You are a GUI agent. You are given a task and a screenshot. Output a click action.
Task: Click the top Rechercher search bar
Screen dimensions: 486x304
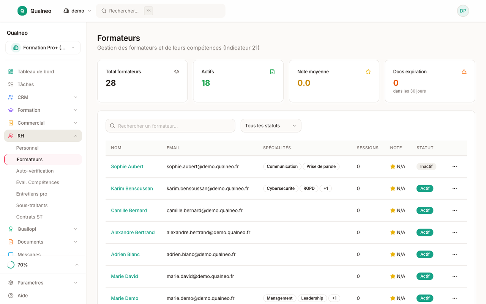pyautogui.click(x=161, y=11)
